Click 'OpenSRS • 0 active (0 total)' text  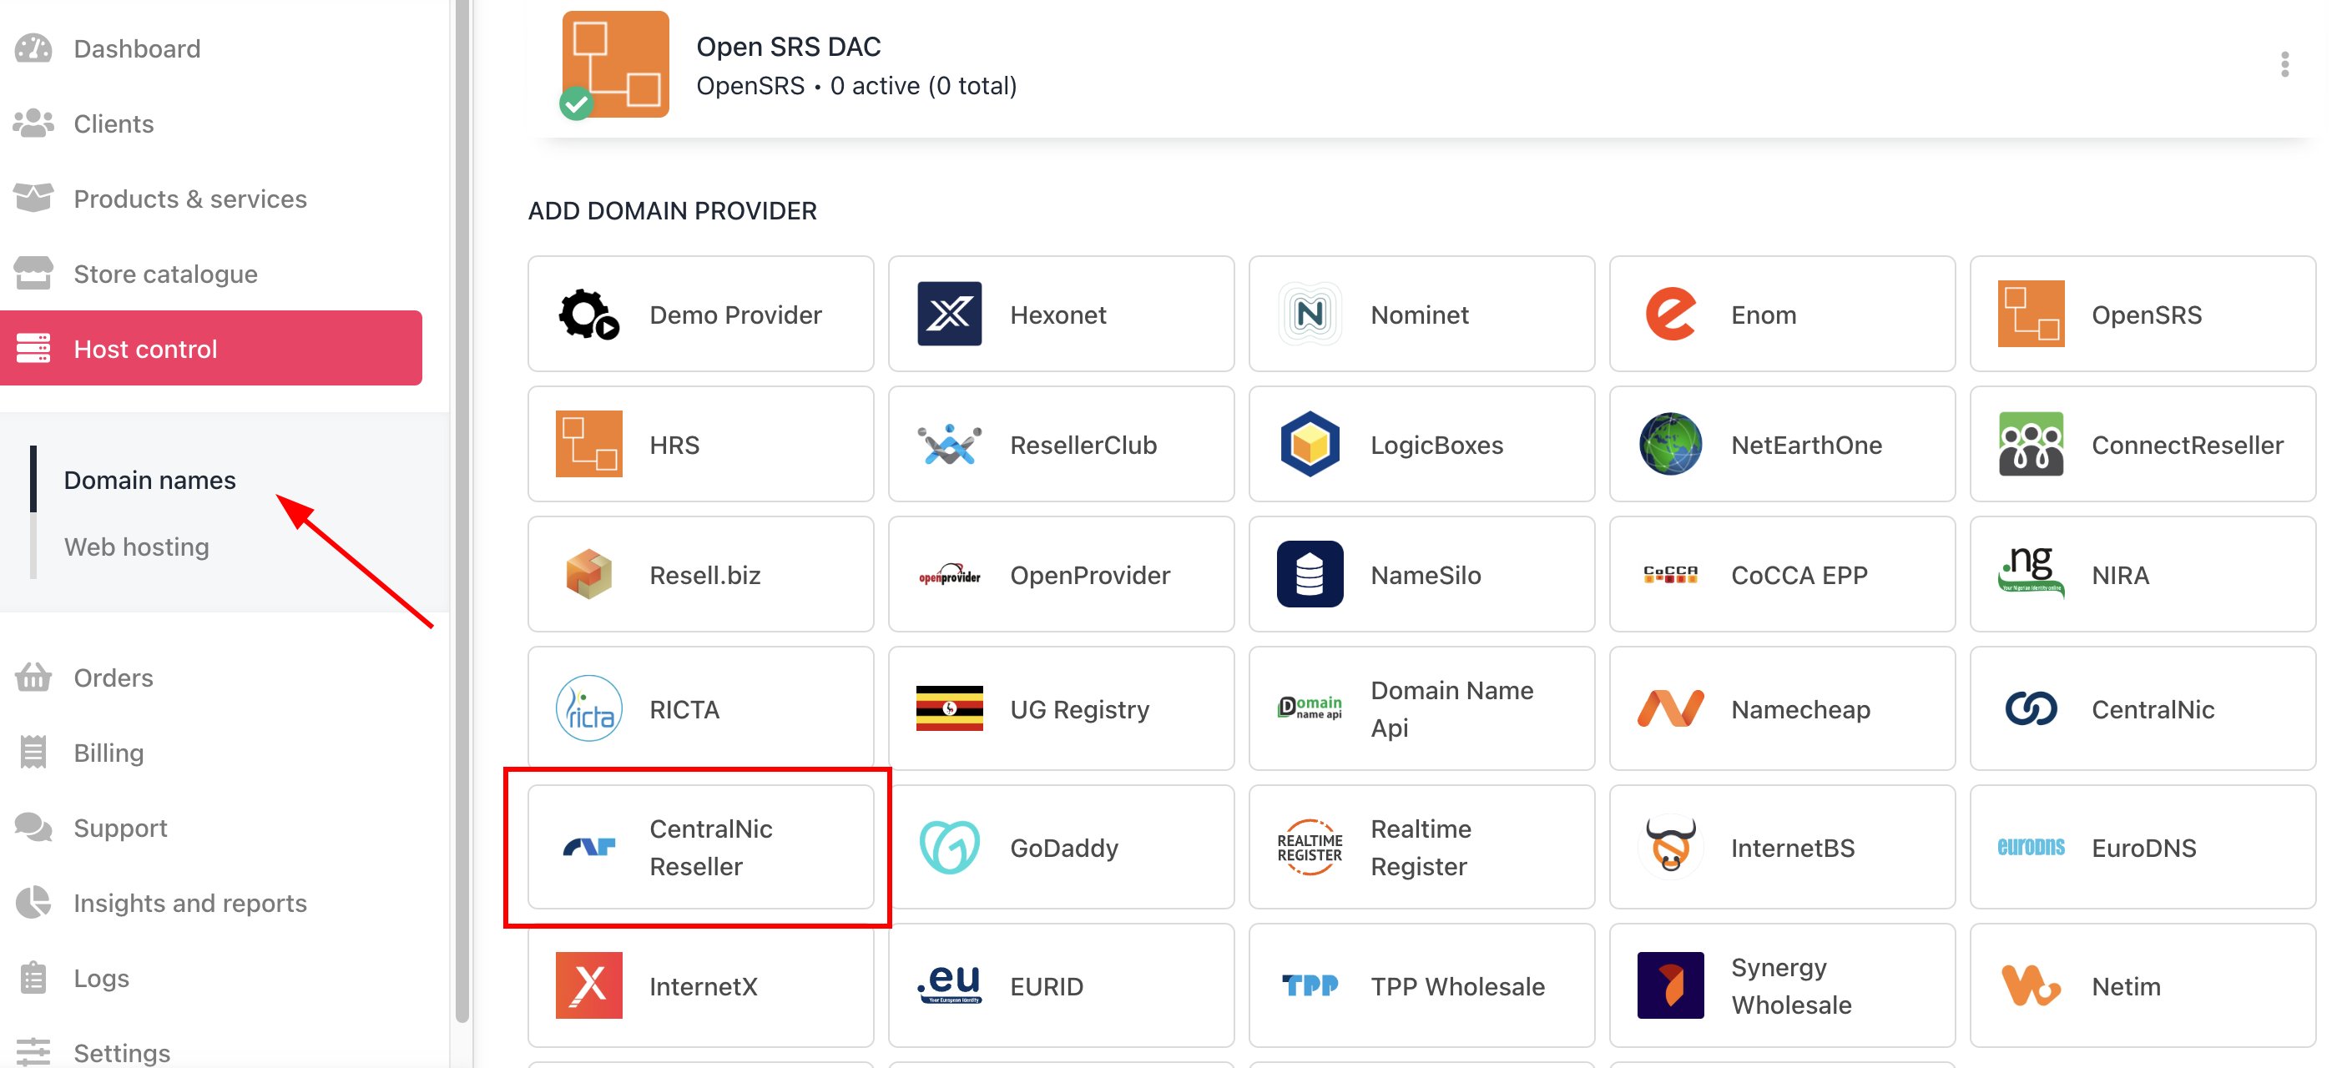click(856, 86)
